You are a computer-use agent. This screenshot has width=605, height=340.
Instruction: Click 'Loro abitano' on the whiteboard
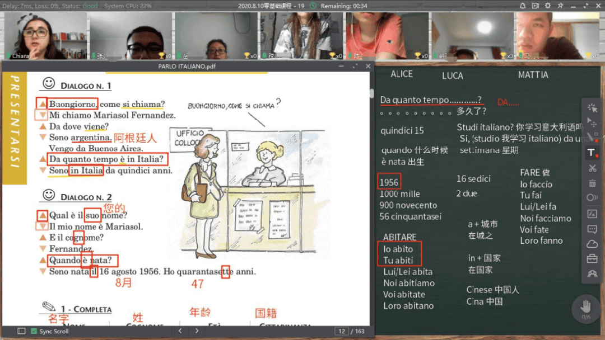coord(408,306)
